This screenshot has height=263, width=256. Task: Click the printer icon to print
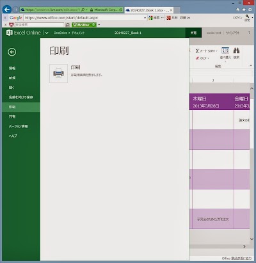coord(58,73)
